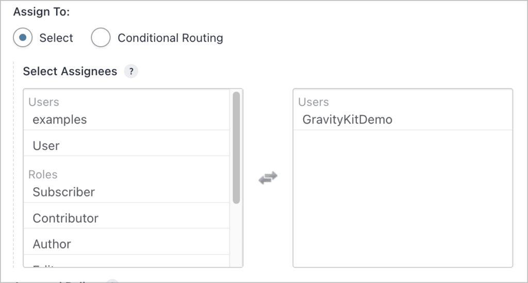
Task: Enable the Conditional Routing radio button
Action: click(x=101, y=38)
